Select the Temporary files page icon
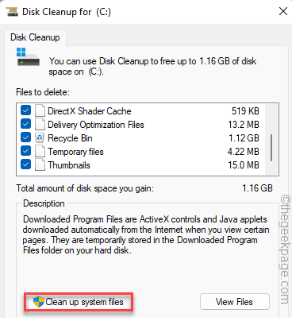Image resolution: width=292 pixels, height=321 pixels. pos(40,152)
